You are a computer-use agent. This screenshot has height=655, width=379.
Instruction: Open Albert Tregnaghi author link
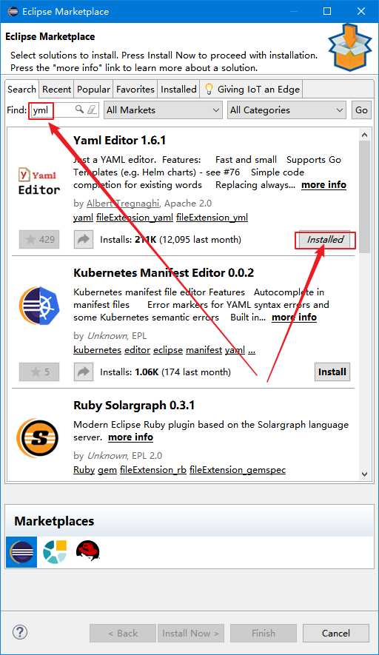(122, 204)
